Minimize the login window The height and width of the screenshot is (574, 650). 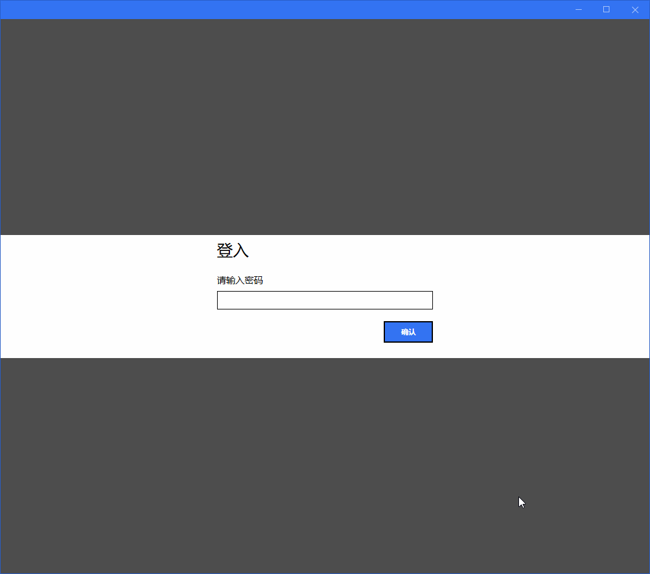coord(579,10)
